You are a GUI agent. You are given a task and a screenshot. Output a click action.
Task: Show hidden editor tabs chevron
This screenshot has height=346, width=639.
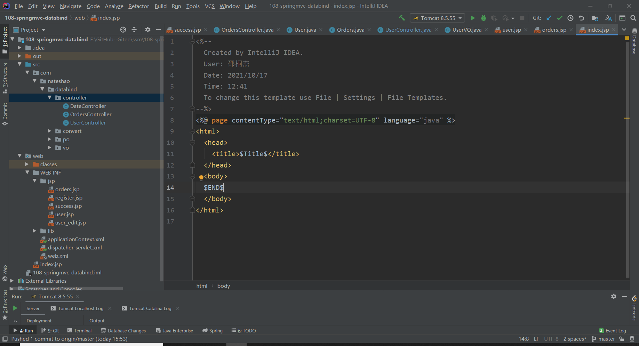pos(624,30)
